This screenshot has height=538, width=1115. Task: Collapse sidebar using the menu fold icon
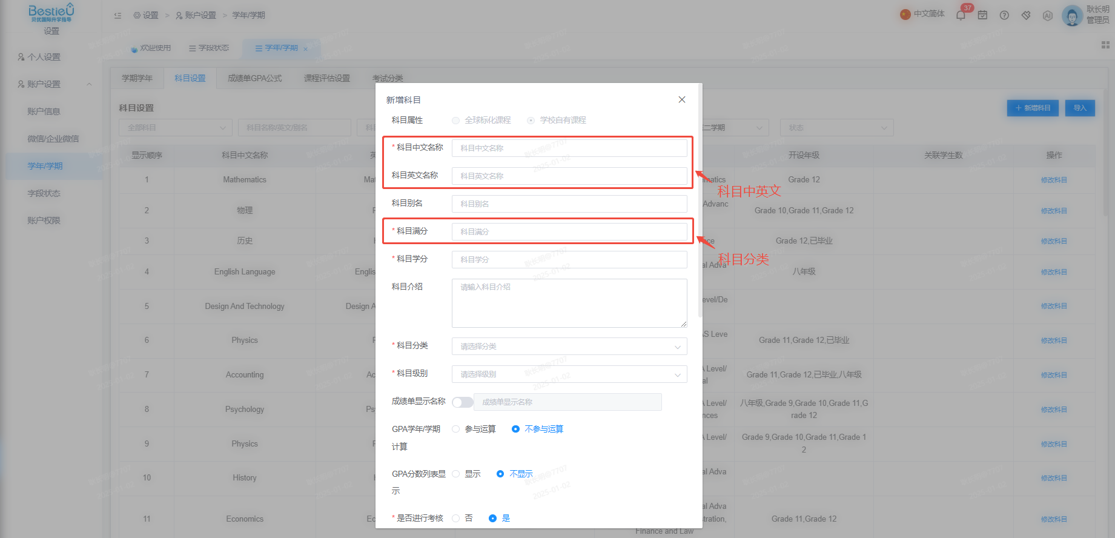(x=117, y=15)
